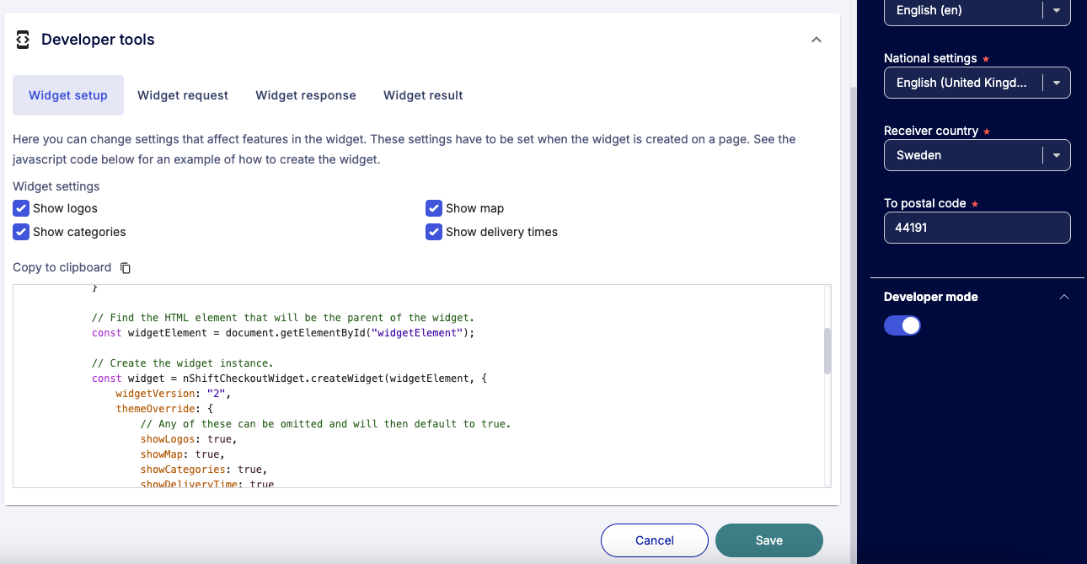Switch to the Widget setup tab
Screen dimensions: 1087x564
coord(68,95)
